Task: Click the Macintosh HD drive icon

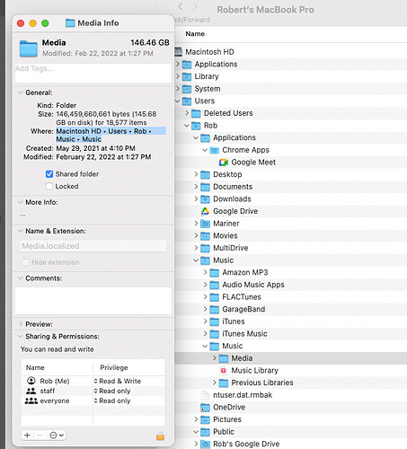Action: click(x=179, y=52)
